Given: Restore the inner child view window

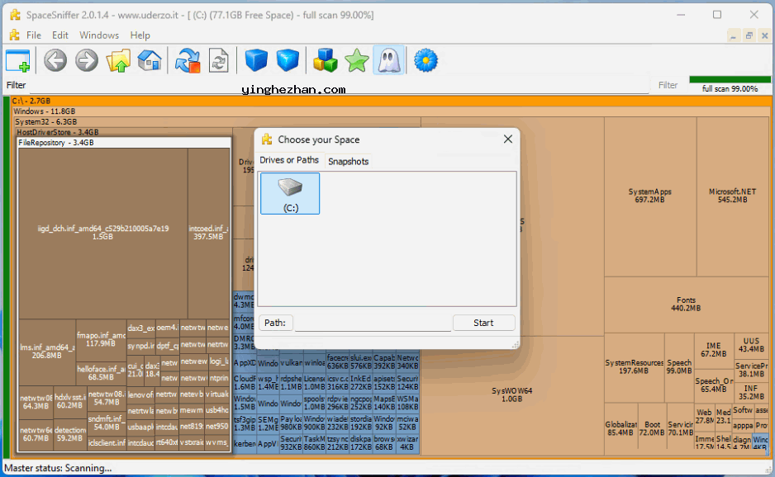Looking at the screenshot, I should (x=749, y=35).
